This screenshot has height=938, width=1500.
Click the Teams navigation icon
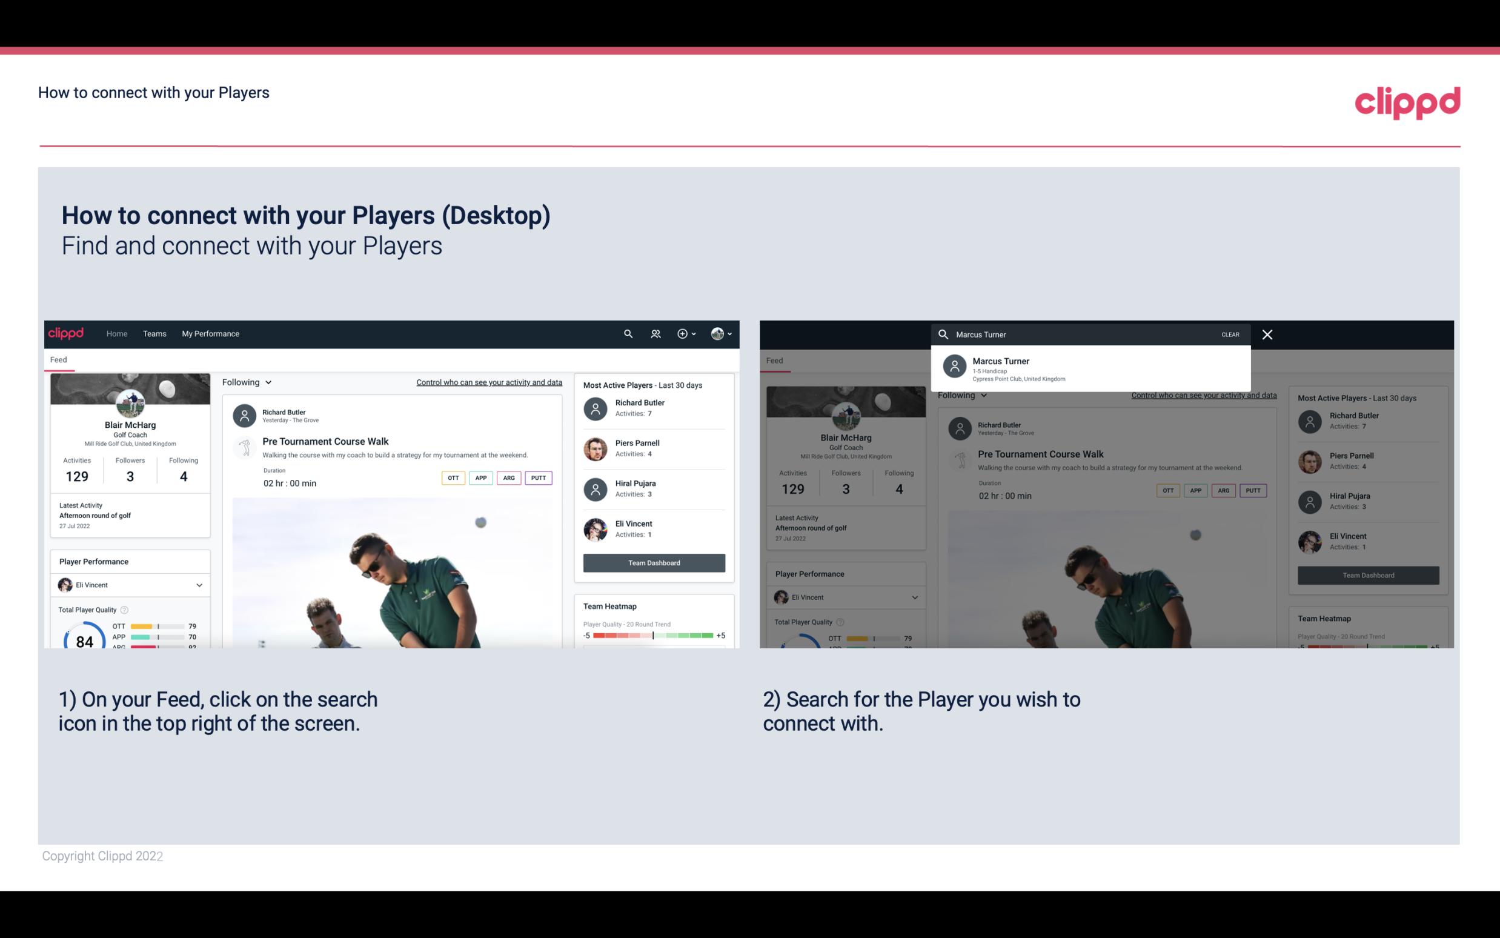pos(153,333)
